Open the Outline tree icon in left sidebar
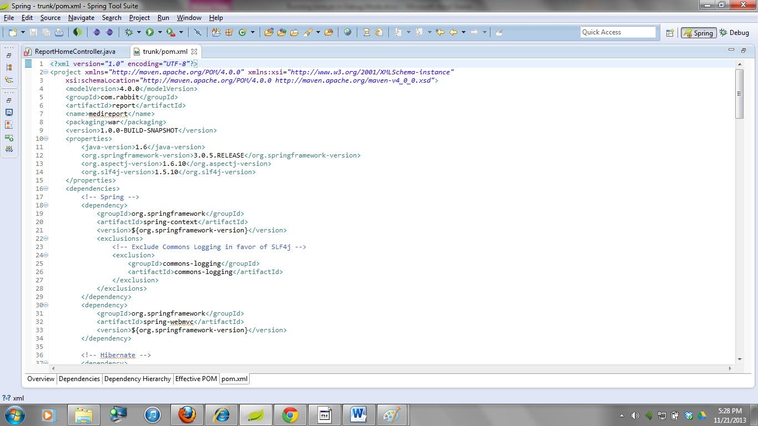 click(9, 80)
